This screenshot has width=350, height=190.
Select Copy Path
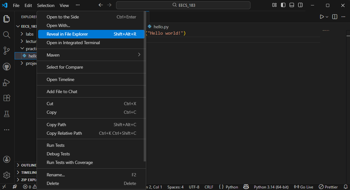click(x=91, y=125)
